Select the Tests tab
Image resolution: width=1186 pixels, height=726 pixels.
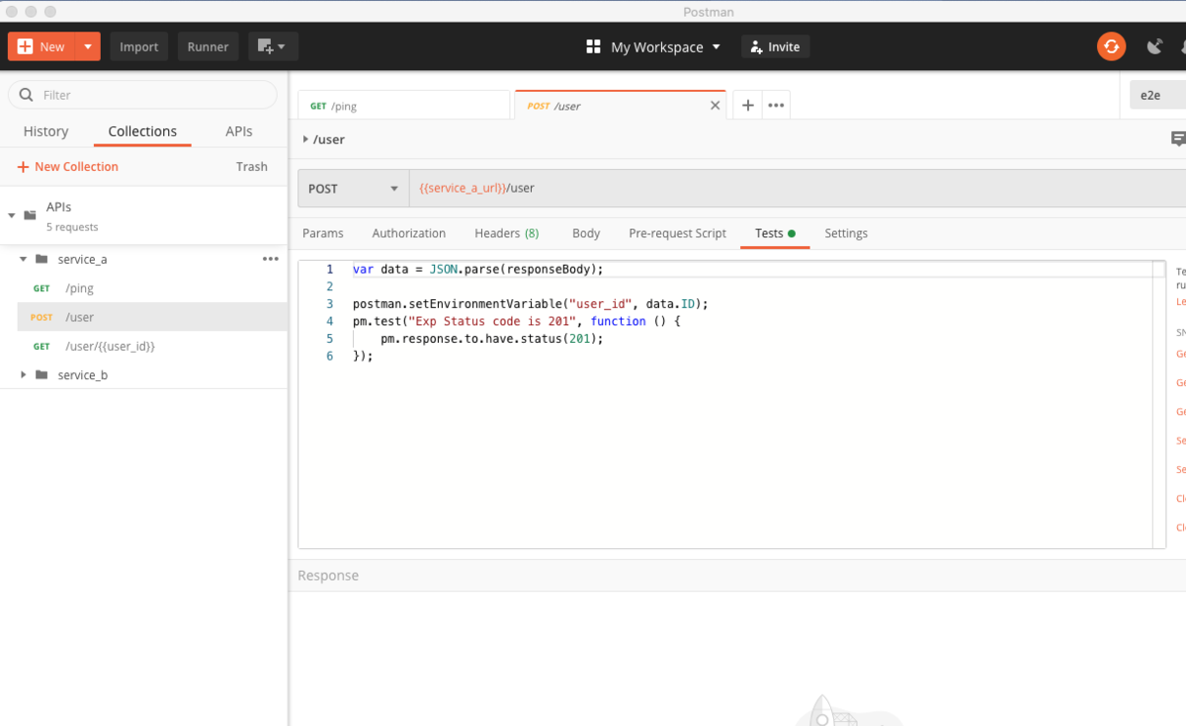(x=775, y=233)
